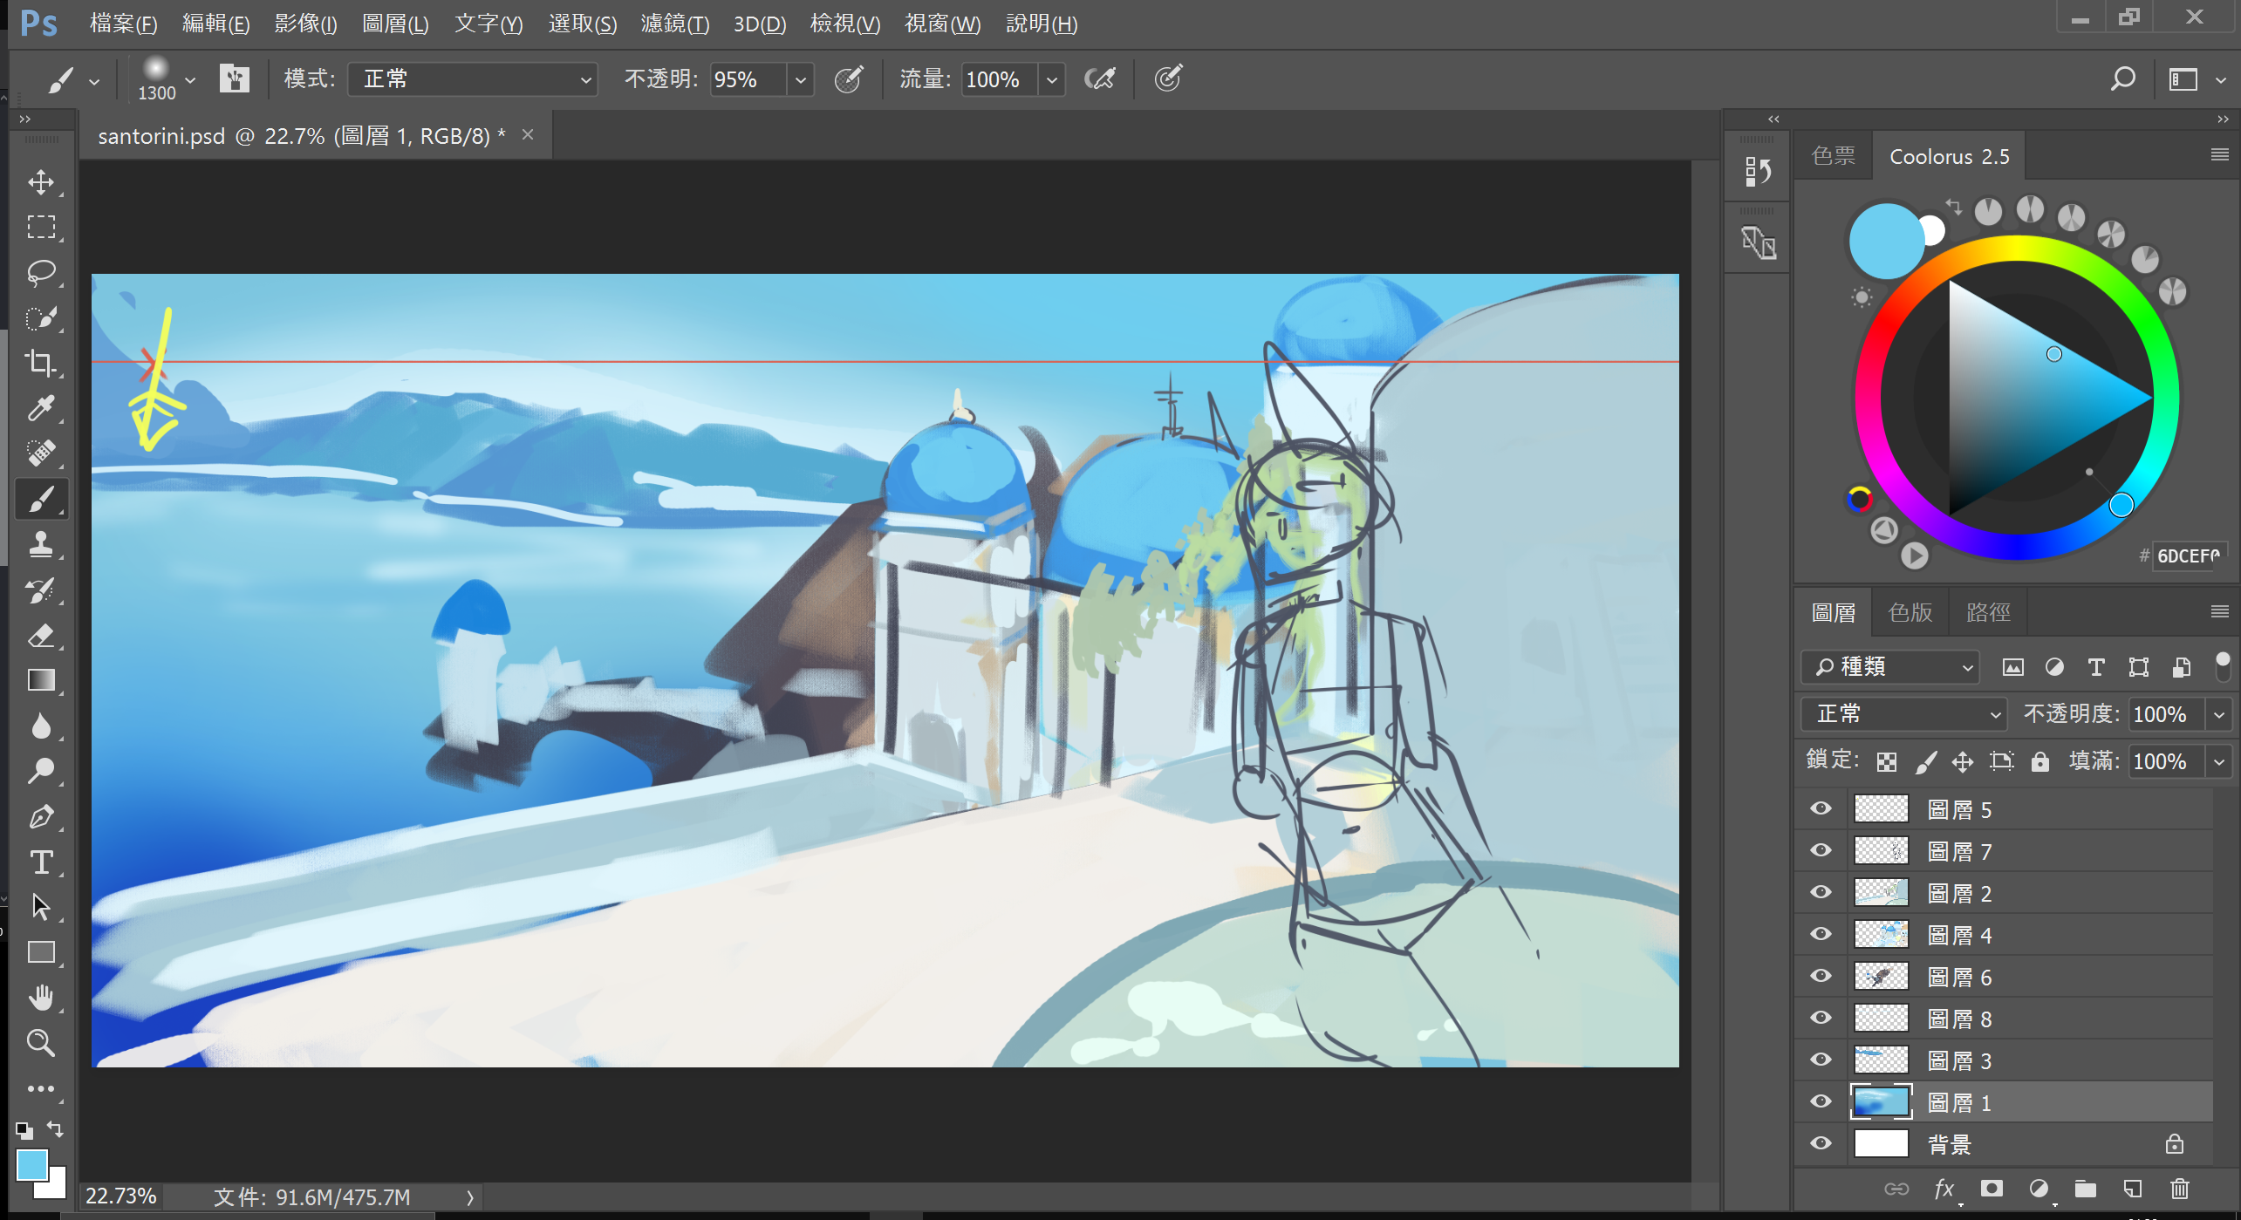The width and height of the screenshot is (2241, 1220).
Task: Click the hue ring handle in Coolorus
Action: (2121, 504)
